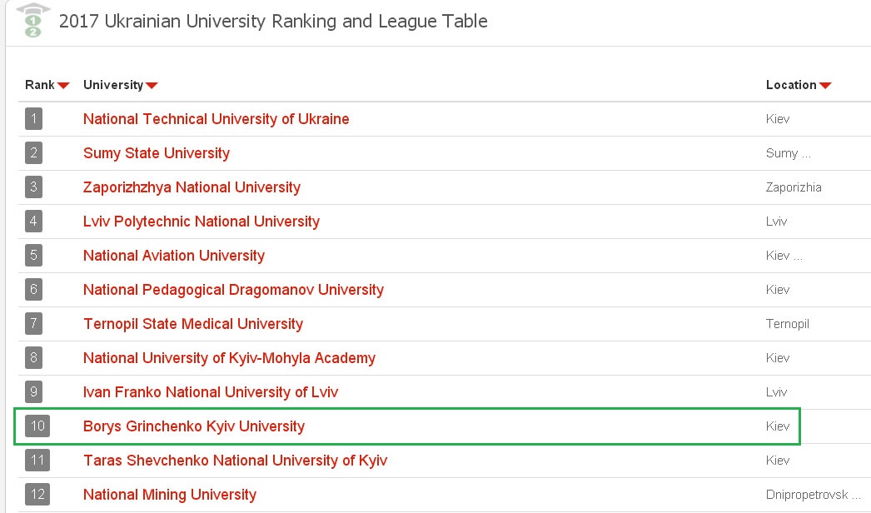Sort table by Rank arrow
The image size is (871, 513).
point(63,86)
